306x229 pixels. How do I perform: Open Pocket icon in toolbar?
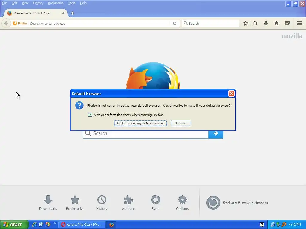click(x=287, y=23)
